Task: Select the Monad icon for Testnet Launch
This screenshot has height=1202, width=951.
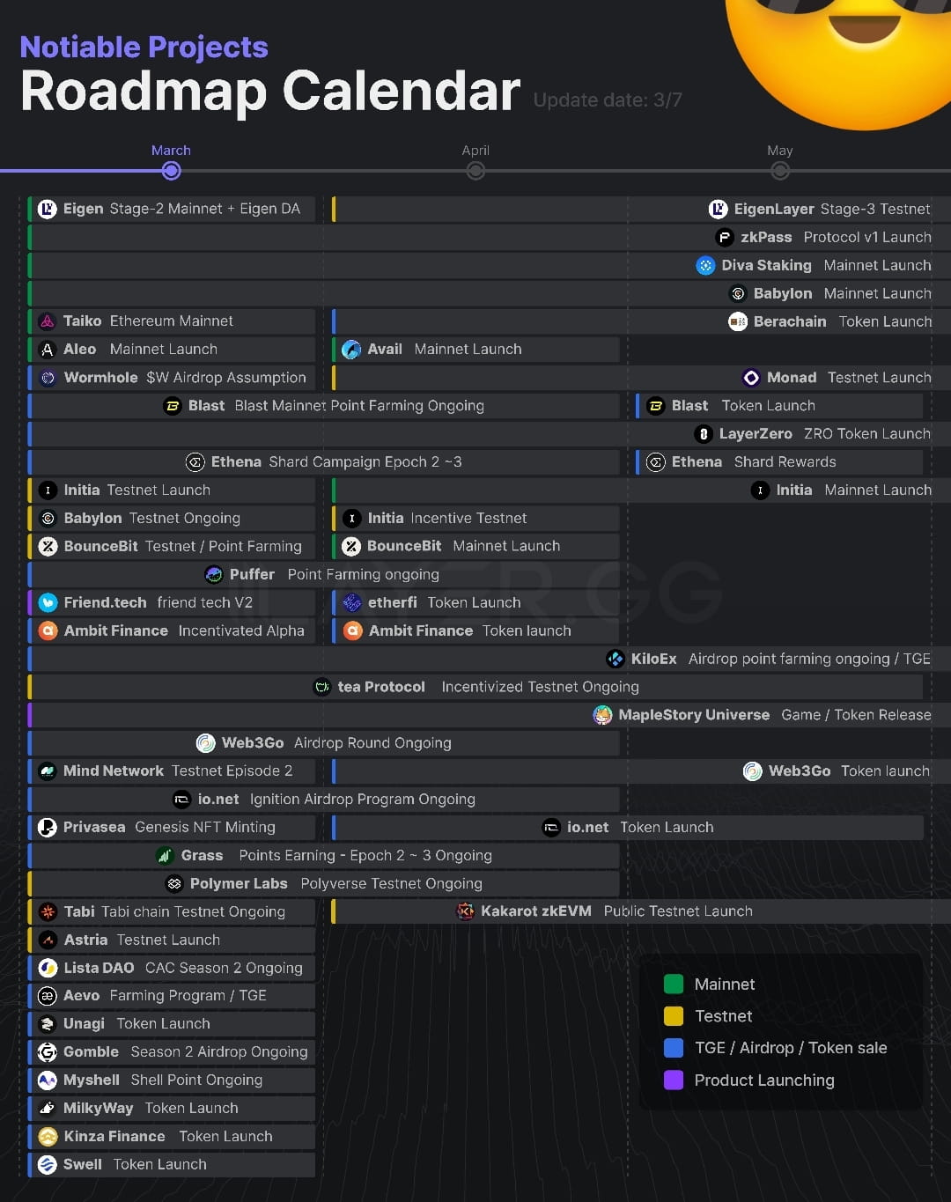Action: tap(751, 377)
